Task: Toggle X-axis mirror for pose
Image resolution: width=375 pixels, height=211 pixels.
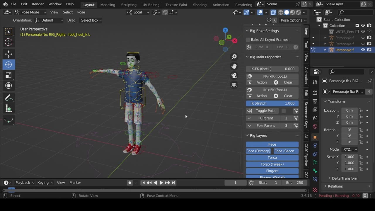Action: (x=275, y=20)
